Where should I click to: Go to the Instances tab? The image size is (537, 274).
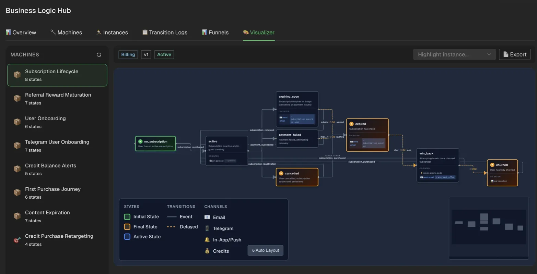[112, 33]
